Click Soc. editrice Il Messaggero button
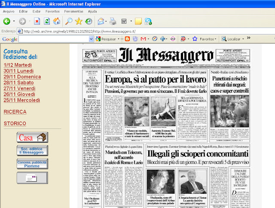 coord(33,150)
